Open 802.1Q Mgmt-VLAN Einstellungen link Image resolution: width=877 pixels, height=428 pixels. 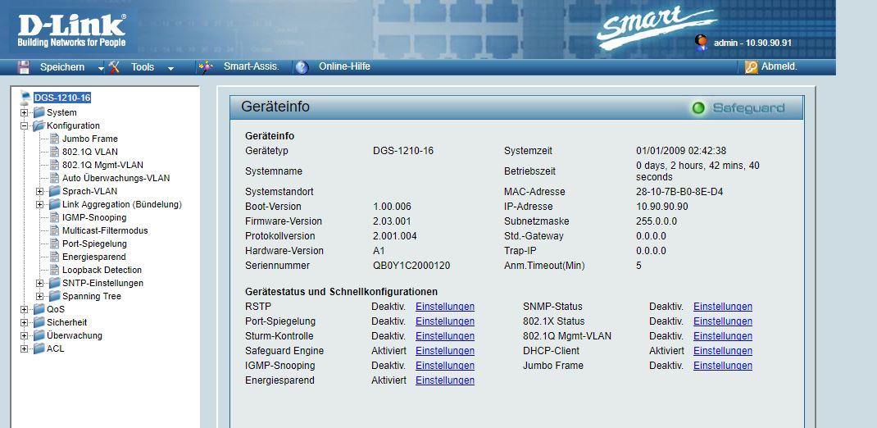click(x=723, y=336)
